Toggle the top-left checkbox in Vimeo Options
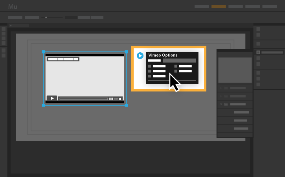The image size is (285, 177). pos(149,66)
